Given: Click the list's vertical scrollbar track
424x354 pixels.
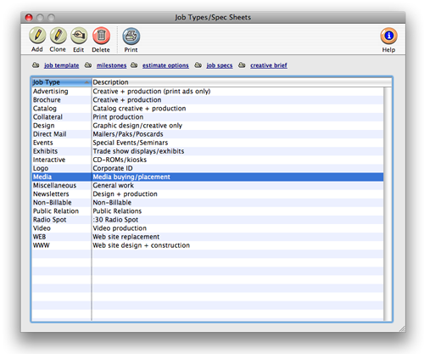Looking at the screenshot, I should [388, 204].
